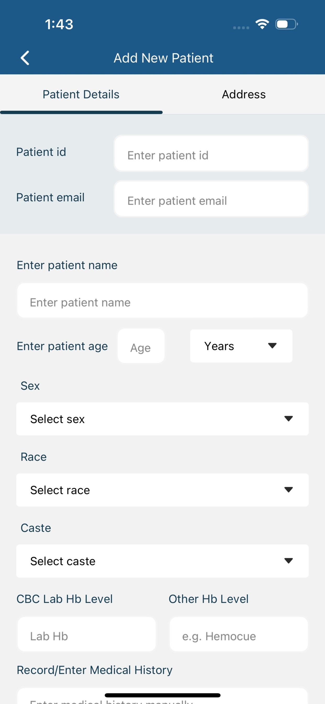This screenshot has height=704, width=325.
Task: Tap the back arrow icon
Action: tap(25, 58)
